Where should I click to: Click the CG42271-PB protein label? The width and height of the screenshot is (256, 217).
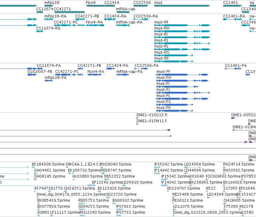point(89,66)
